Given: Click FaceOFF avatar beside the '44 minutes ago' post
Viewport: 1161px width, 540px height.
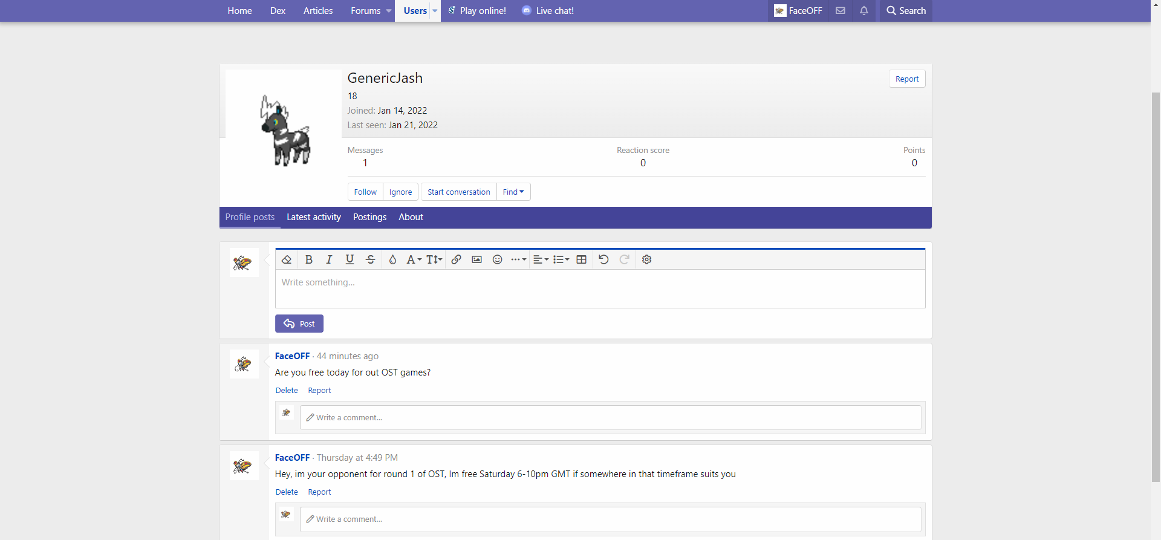Looking at the screenshot, I should pyautogui.click(x=244, y=364).
